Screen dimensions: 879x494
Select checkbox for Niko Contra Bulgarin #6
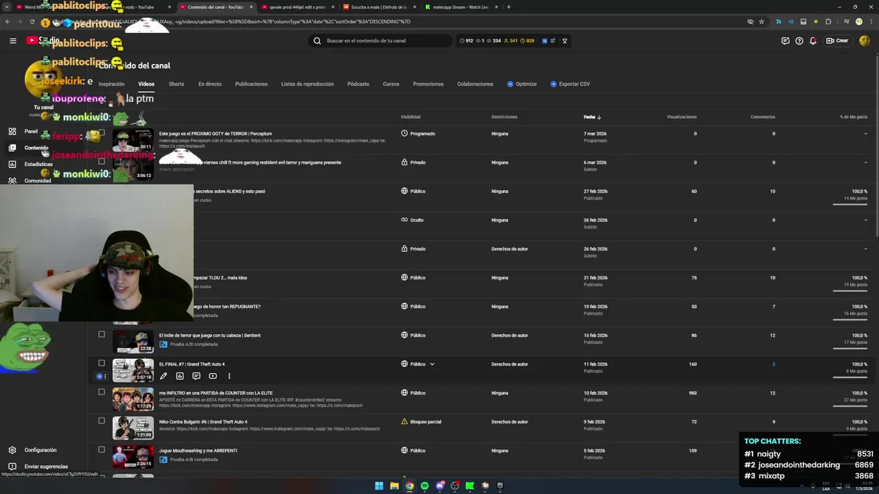pos(102,421)
